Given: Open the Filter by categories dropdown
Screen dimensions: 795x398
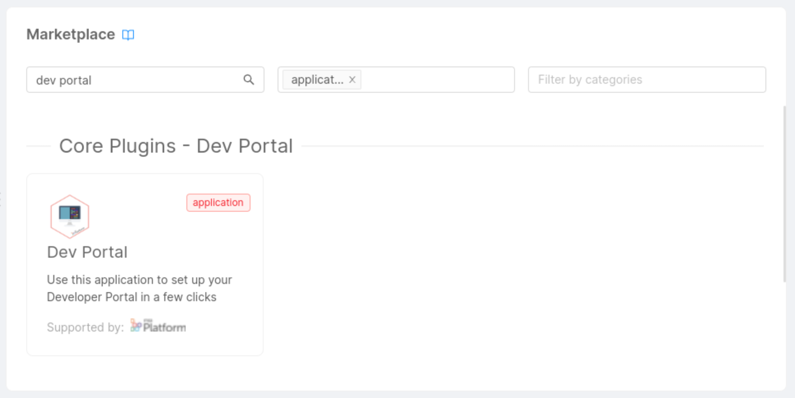Looking at the screenshot, I should point(647,80).
